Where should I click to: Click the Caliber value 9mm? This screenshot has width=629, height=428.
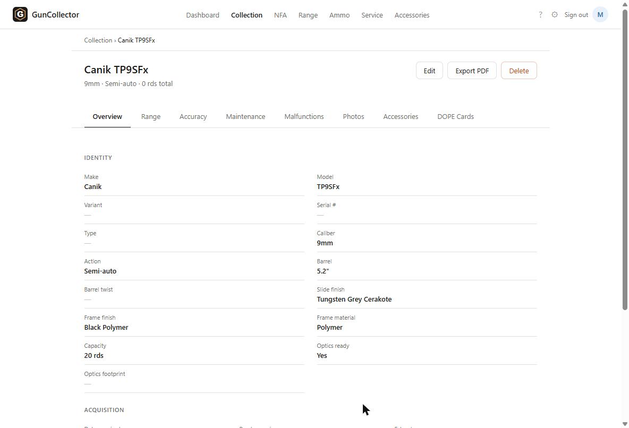pyautogui.click(x=325, y=243)
